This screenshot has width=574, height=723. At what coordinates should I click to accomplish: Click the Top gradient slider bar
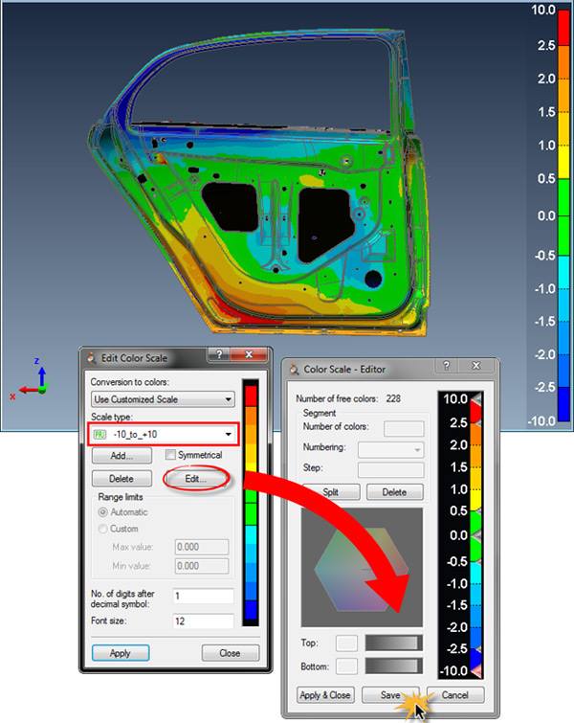coord(393,643)
